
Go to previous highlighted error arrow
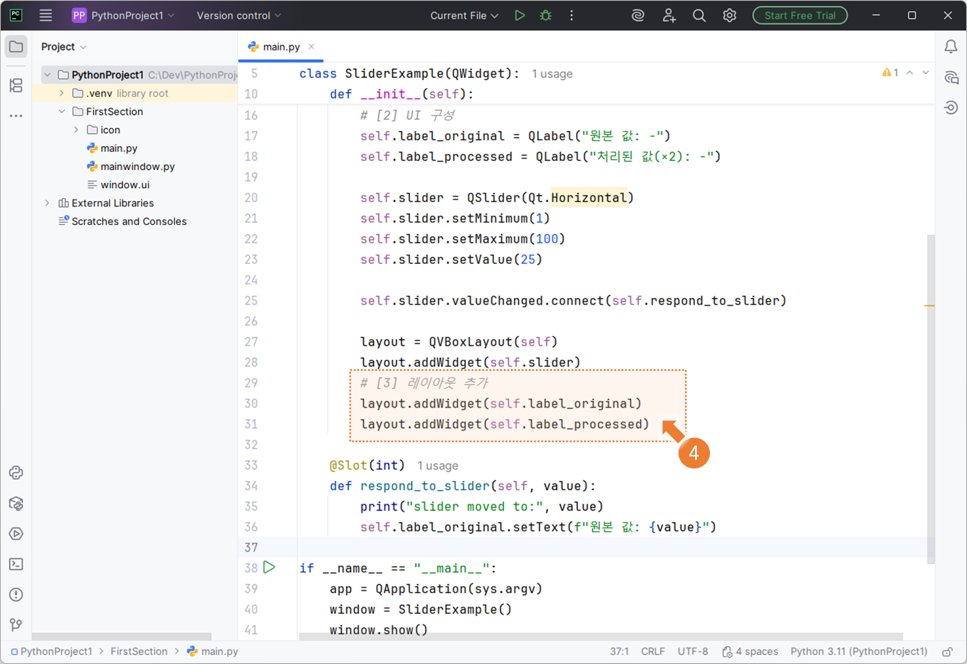[910, 73]
